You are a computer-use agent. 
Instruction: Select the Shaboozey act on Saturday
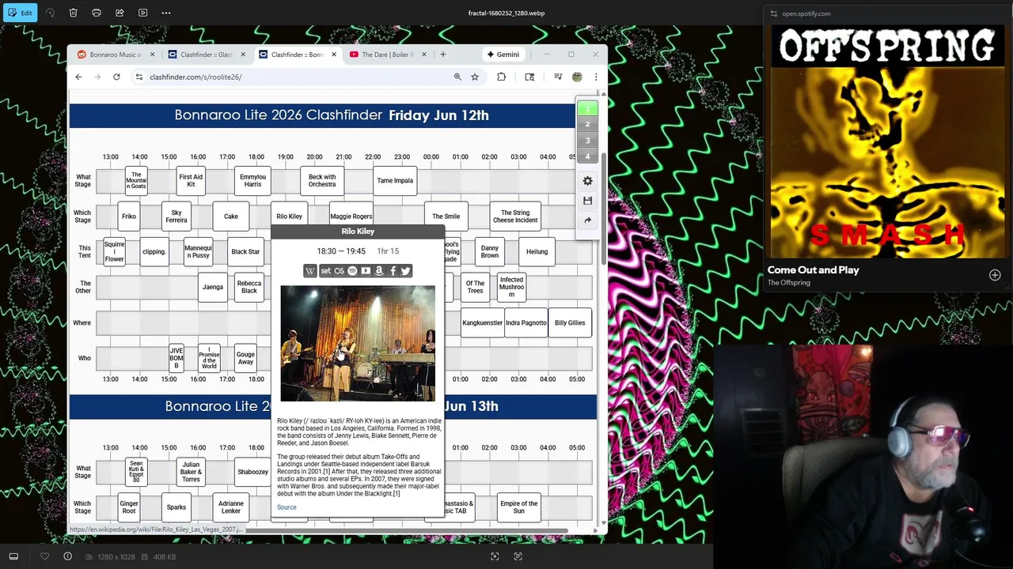point(252,472)
